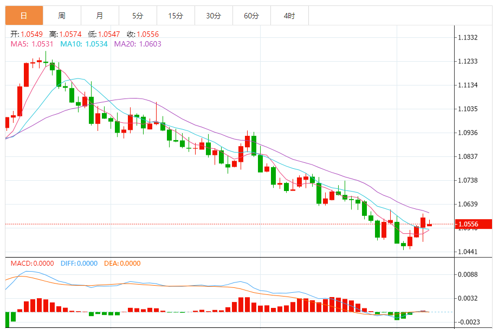Click the MA5: 1.0531 indicator label

[32, 44]
